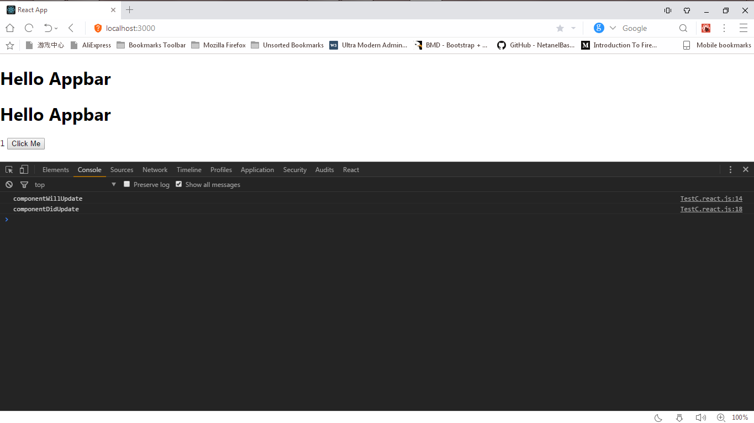Screen dimensions: 754x423
Task: Activate the DevTools inspect element picker
Action: 9,170
